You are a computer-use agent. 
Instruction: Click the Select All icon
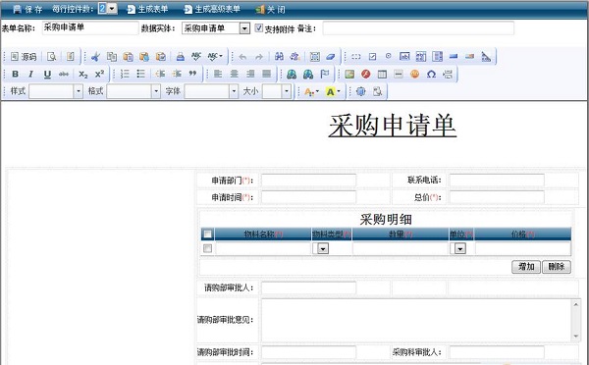(315, 57)
